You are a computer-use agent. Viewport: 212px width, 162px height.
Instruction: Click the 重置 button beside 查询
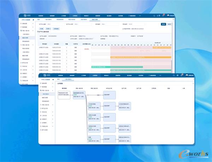(x=170, y=24)
